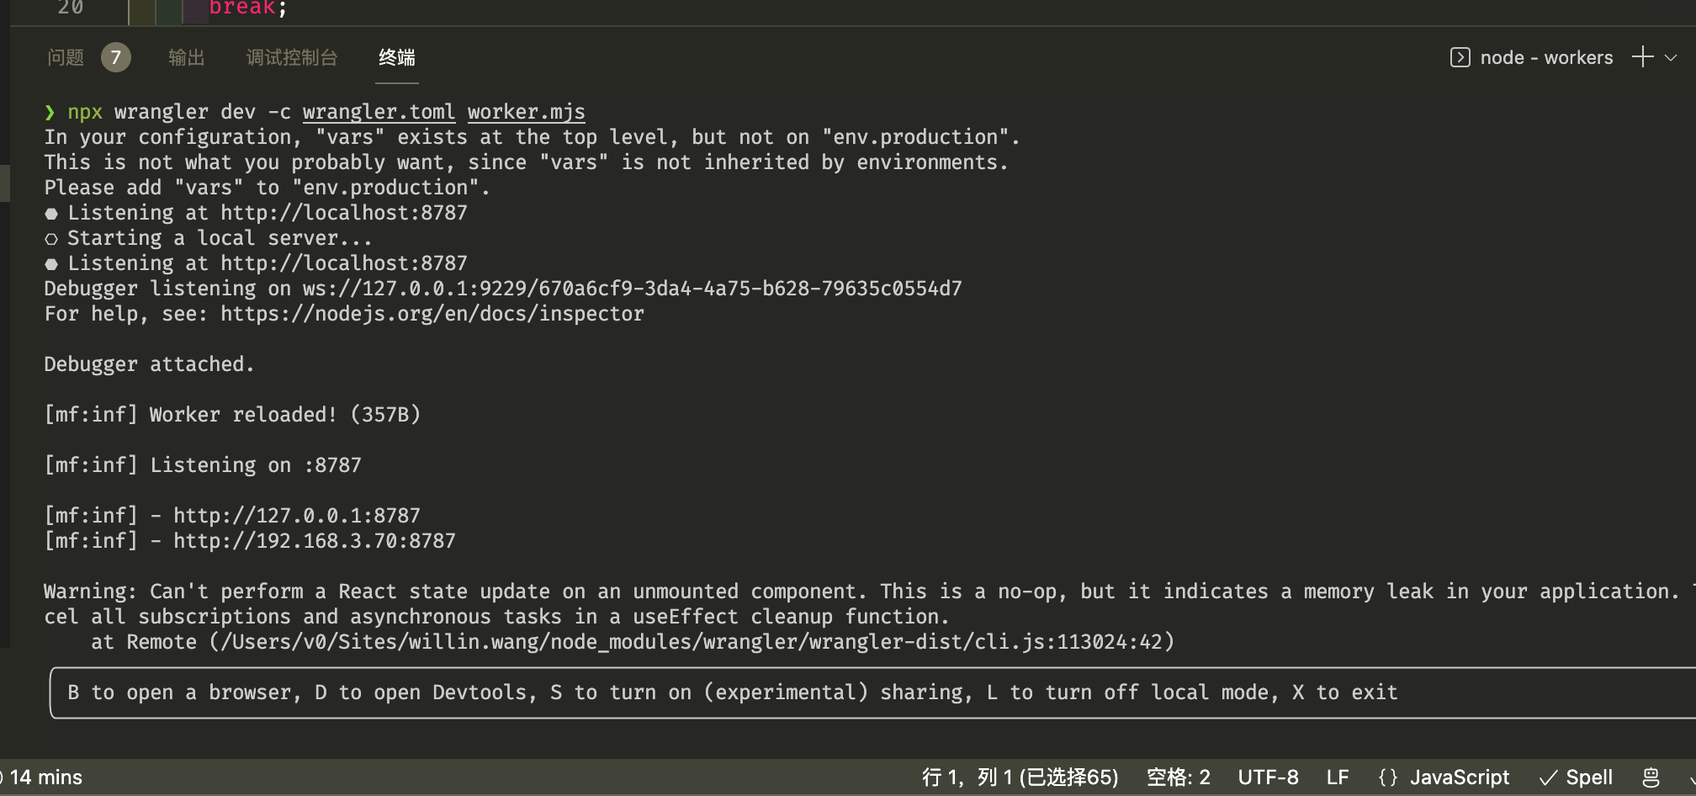Toggle the Spell checker in the status bar
Image resolution: width=1696 pixels, height=796 pixels.
1576,777
